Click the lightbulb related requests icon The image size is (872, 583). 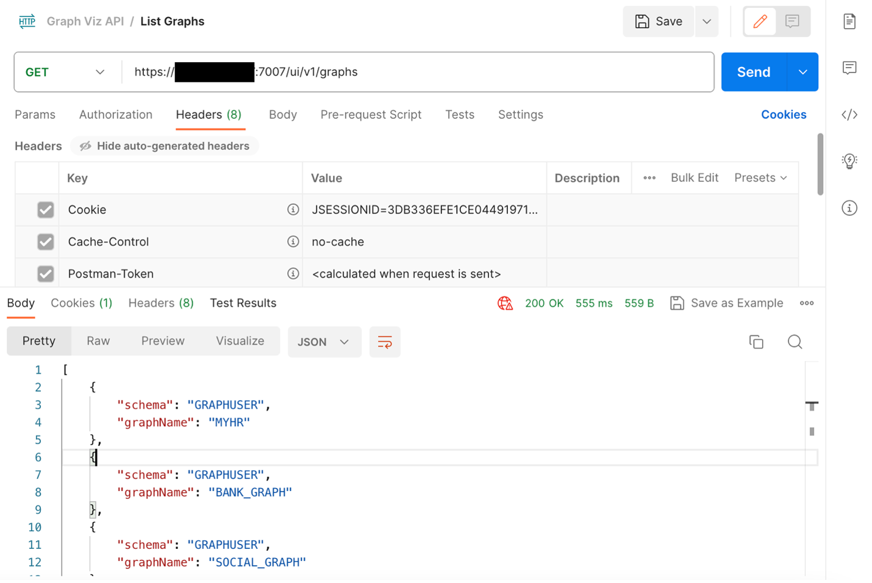(849, 161)
